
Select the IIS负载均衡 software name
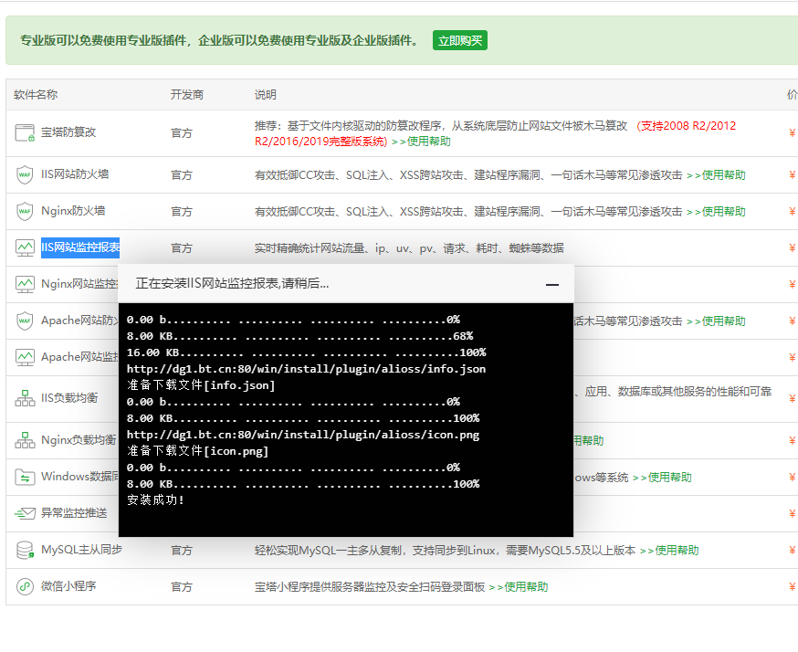click(69, 397)
